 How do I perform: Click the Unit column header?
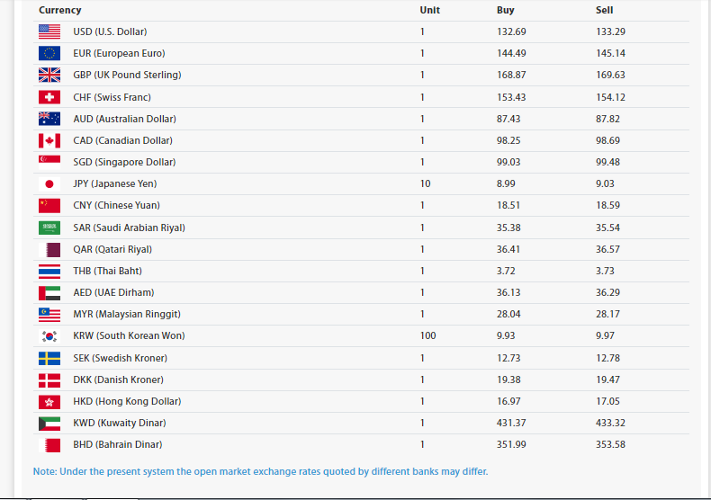click(430, 11)
